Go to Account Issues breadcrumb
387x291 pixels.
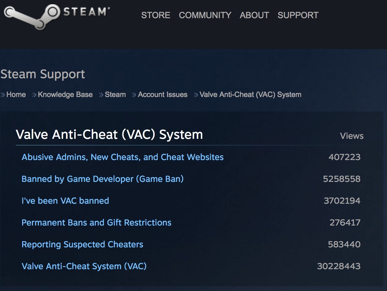163,95
